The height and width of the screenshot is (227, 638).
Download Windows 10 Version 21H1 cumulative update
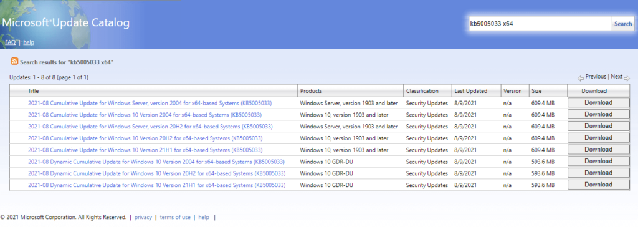[x=598, y=150]
